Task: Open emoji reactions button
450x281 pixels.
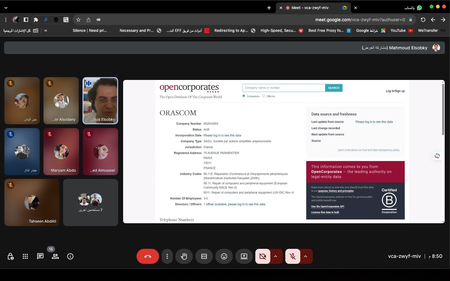Action: [224, 256]
